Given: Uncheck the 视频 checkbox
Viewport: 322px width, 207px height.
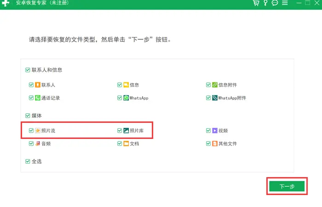Looking at the screenshot, I should 208,131.
